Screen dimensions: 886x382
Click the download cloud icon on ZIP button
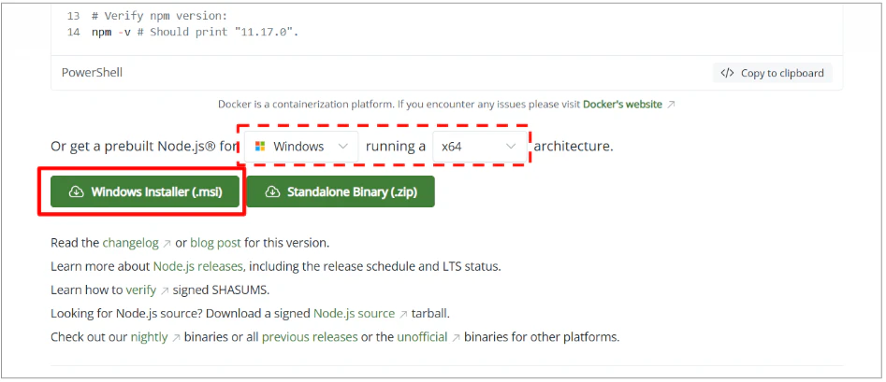pos(272,191)
